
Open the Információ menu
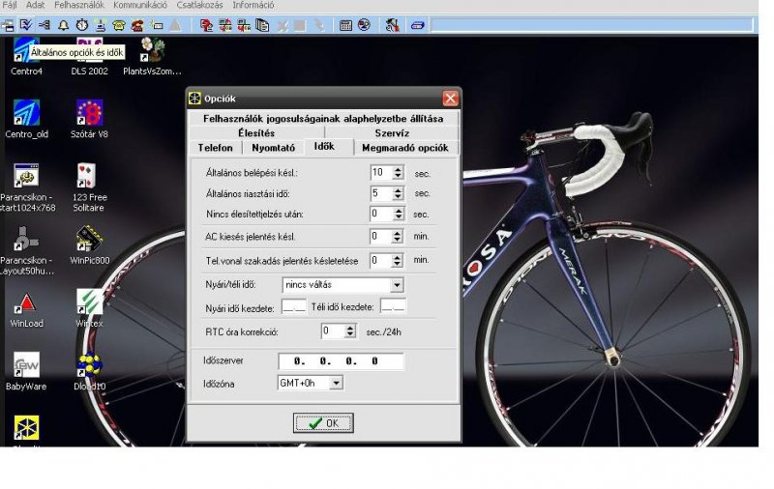[x=253, y=5]
